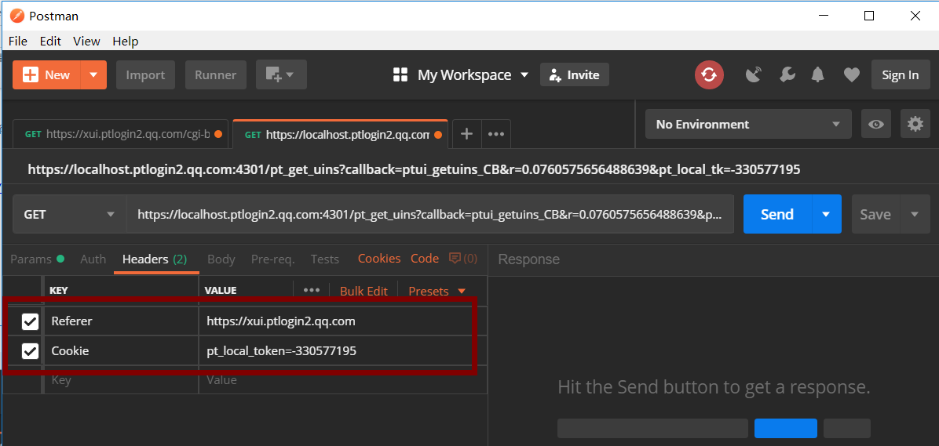Open the satellite capture requests icon
This screenshot has width=939, height=446.
[x=754, y=74]
